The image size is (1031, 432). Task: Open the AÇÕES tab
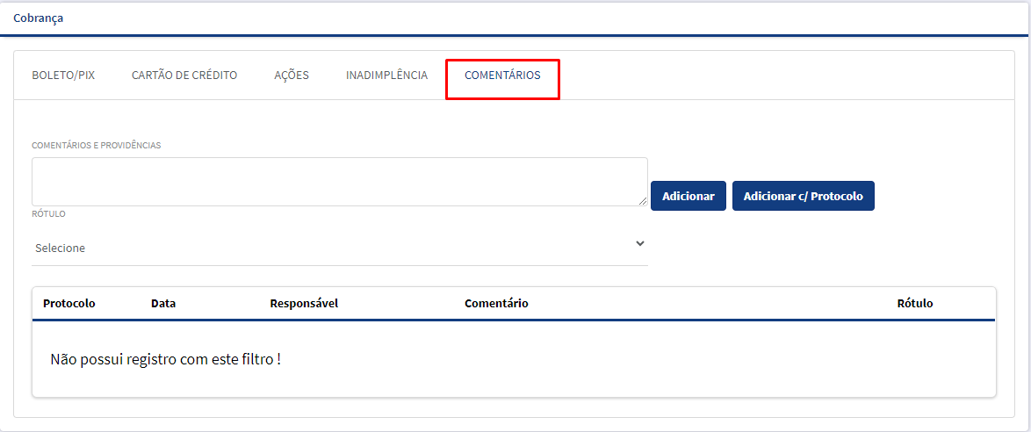coord(292,75)
